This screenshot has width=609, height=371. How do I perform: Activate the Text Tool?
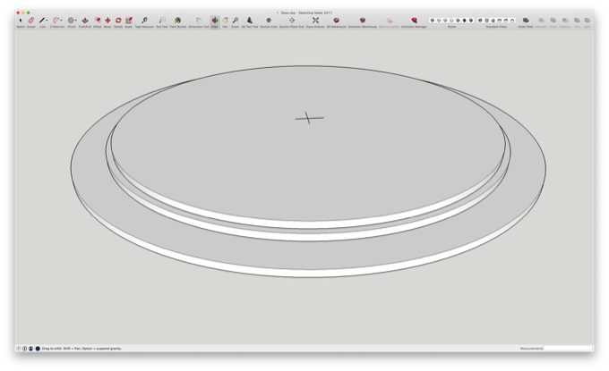[162, 21]
